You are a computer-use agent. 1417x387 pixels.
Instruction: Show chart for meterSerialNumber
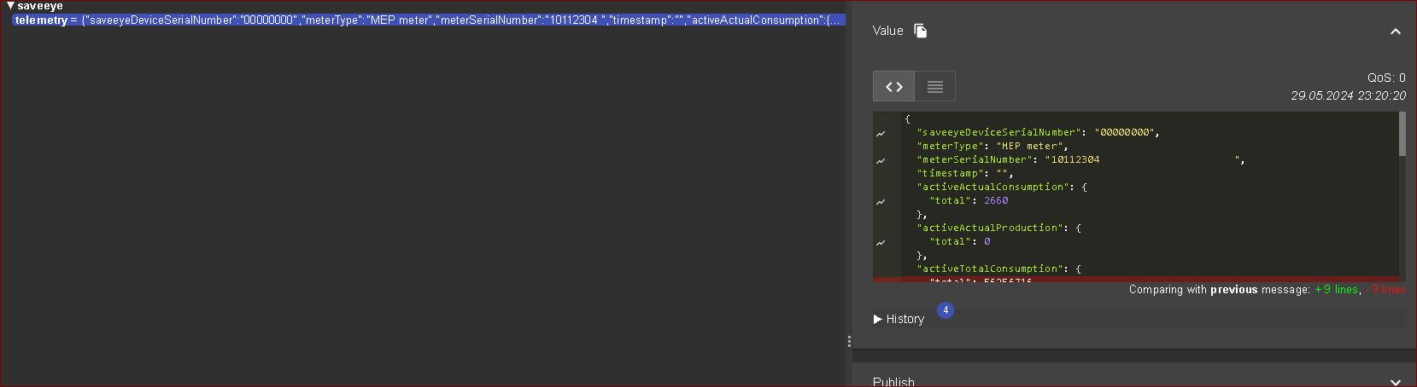[x=881, y=161]
